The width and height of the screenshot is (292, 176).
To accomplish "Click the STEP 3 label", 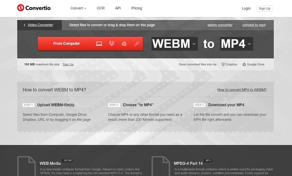I will click(x=199, y=105).
